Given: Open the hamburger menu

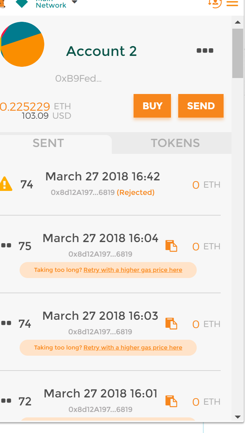Looking at the screenshot, I should coord(232,4).
